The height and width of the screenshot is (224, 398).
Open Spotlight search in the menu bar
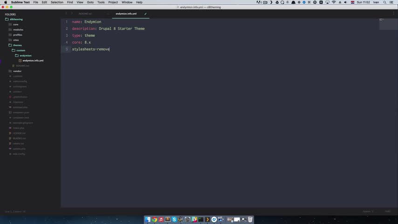tap(385, 2)
